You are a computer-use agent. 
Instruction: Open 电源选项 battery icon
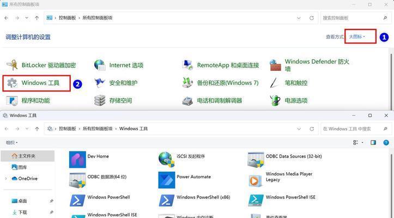[x=275, y=101]
